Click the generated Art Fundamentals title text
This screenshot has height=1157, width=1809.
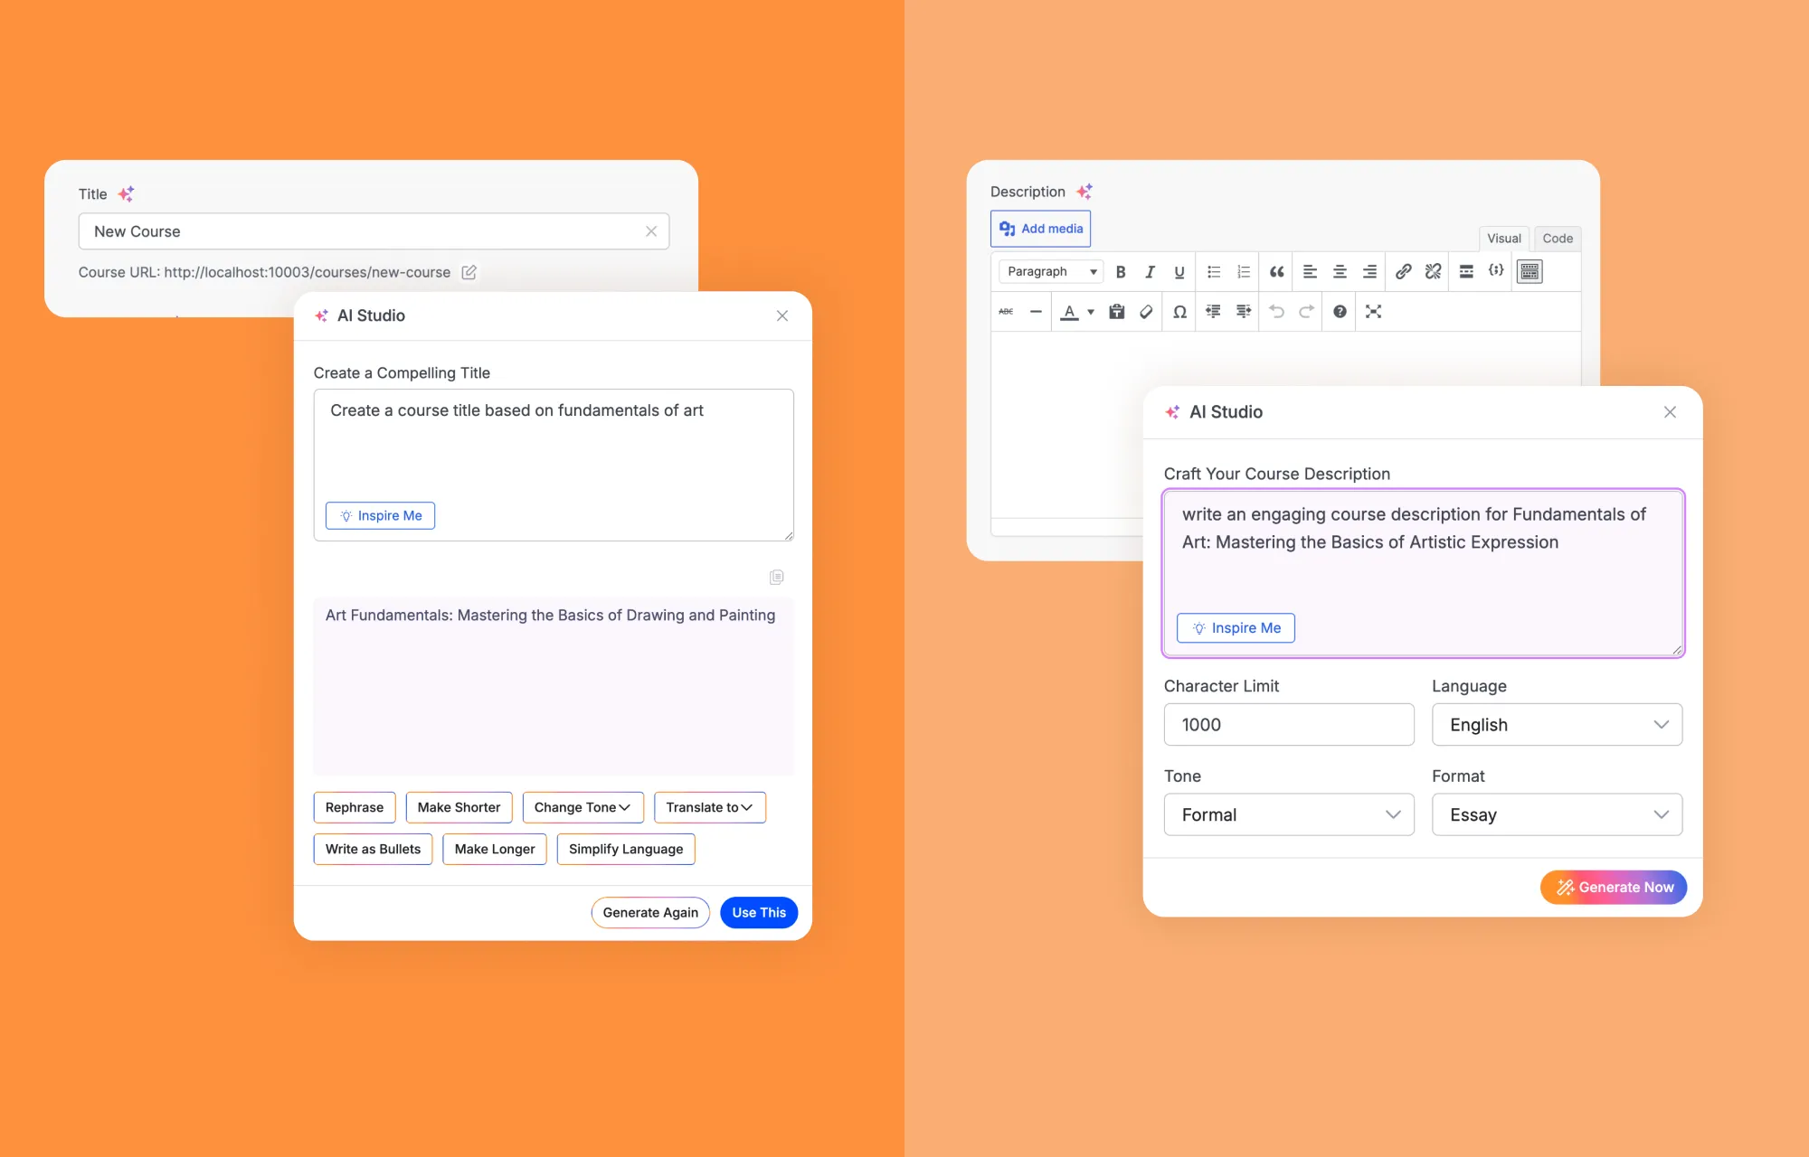point(550,616)
